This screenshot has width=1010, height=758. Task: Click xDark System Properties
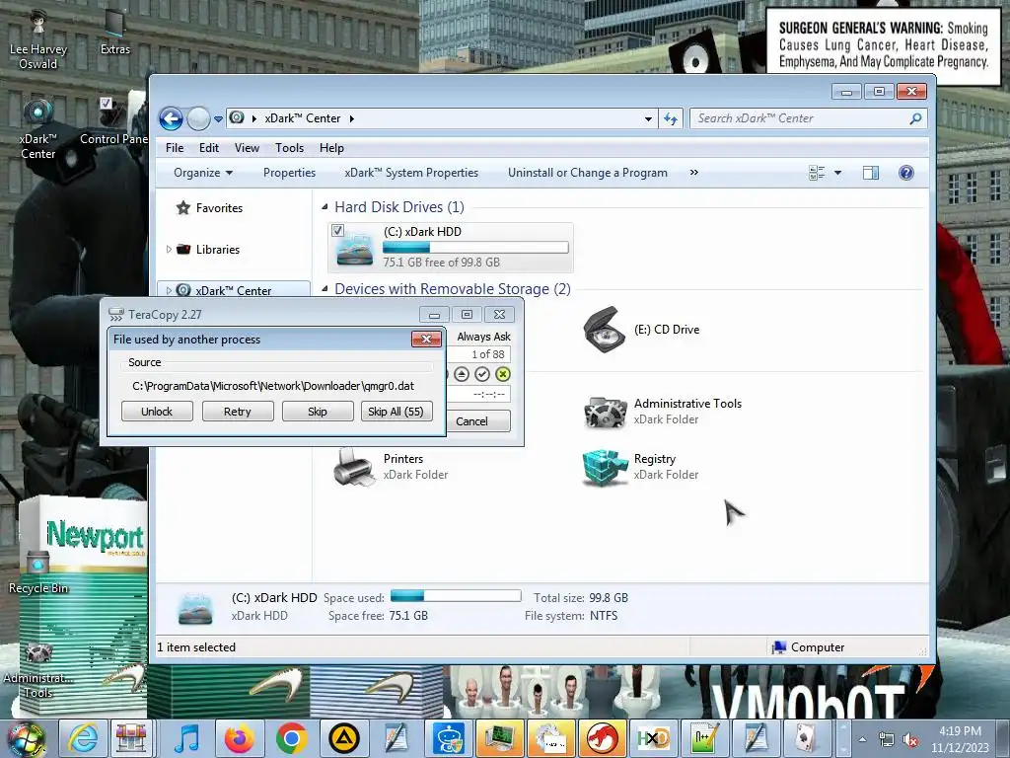point(411,173)
